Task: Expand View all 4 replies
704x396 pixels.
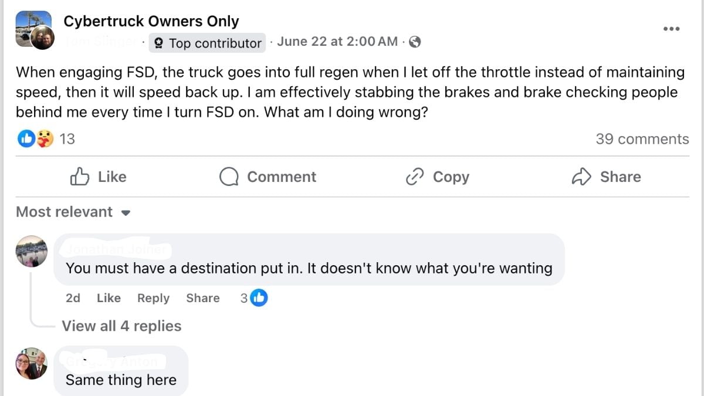Action: (121, 326)
